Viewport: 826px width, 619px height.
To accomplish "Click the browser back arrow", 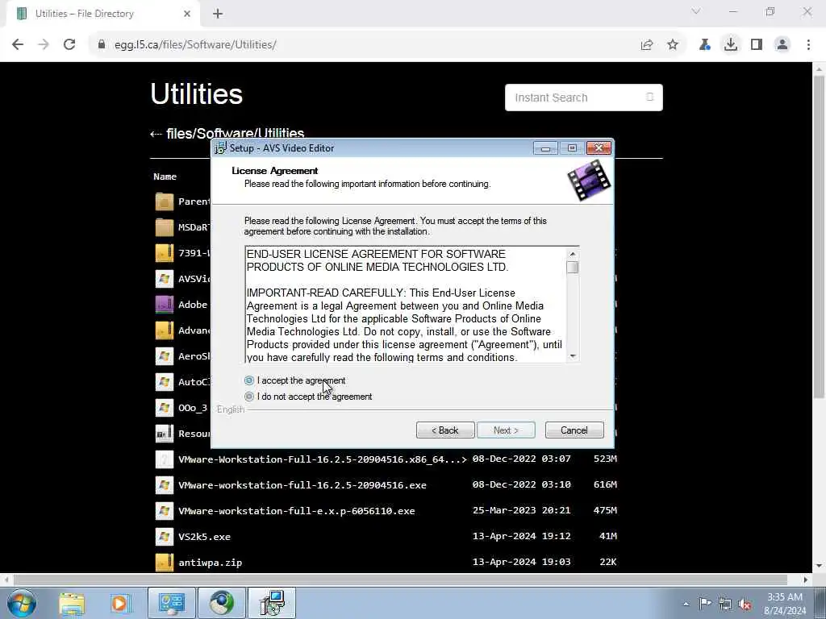I will point(18,45).
